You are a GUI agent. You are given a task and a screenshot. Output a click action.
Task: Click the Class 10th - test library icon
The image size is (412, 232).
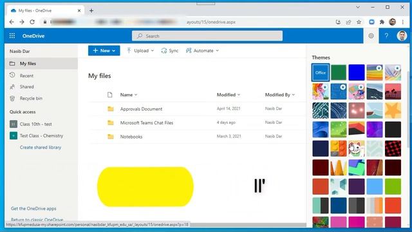click(x=14, y=124)
